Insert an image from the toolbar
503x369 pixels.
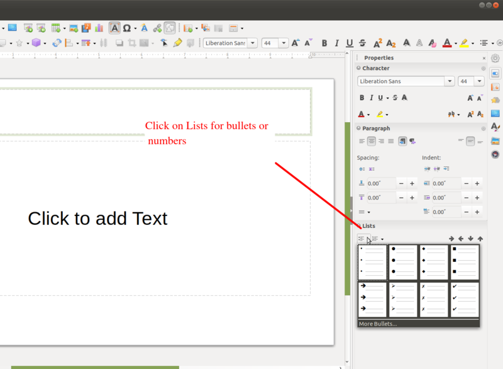74,28
